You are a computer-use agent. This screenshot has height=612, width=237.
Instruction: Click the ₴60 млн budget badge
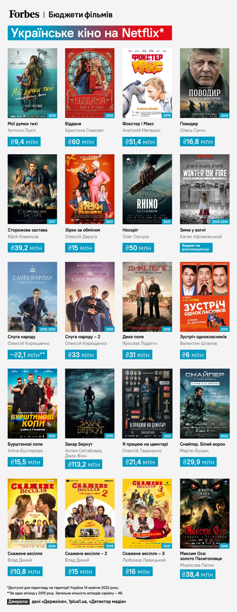tap(81, 142)
